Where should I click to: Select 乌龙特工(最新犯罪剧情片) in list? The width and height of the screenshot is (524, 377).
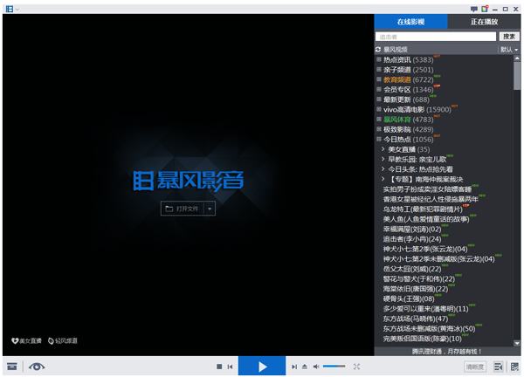pos(423,209)
